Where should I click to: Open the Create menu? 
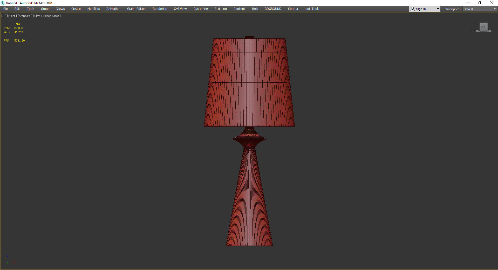point(76,9)
